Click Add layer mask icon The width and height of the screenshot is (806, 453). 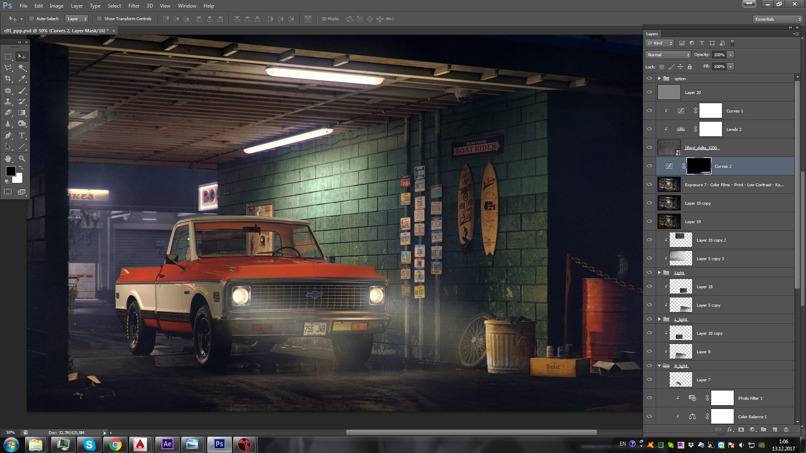[741, 430]
